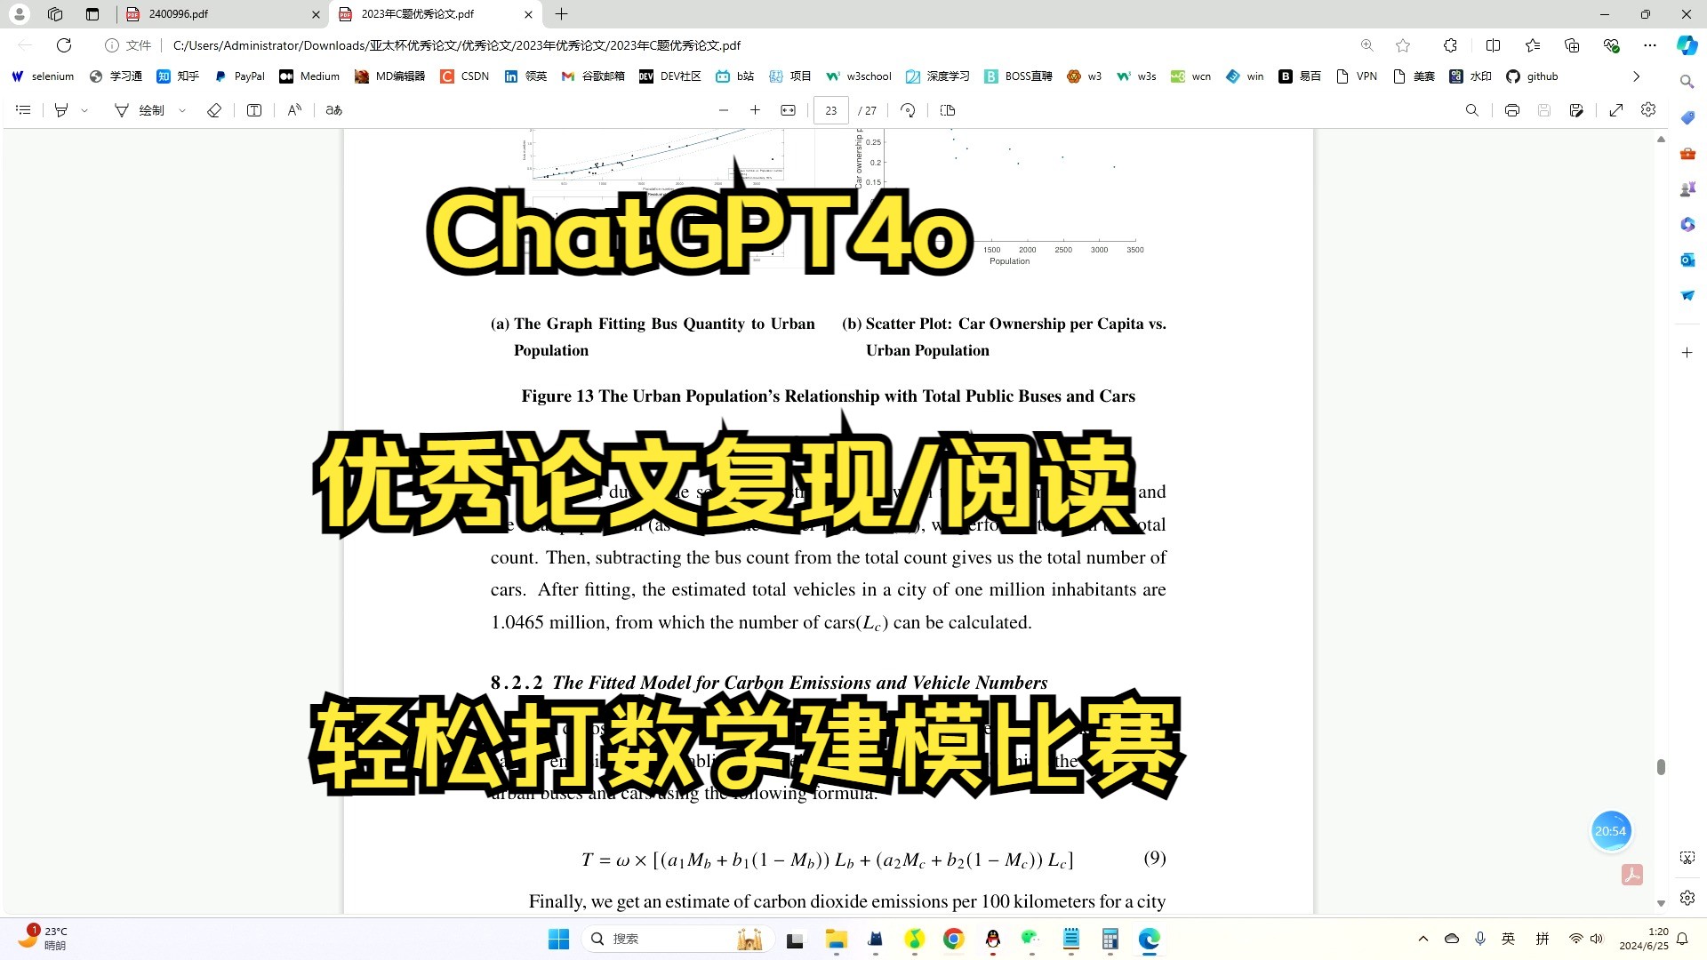Toggle page view layout icon
The image size is (1707, 960).
[948, 110]
